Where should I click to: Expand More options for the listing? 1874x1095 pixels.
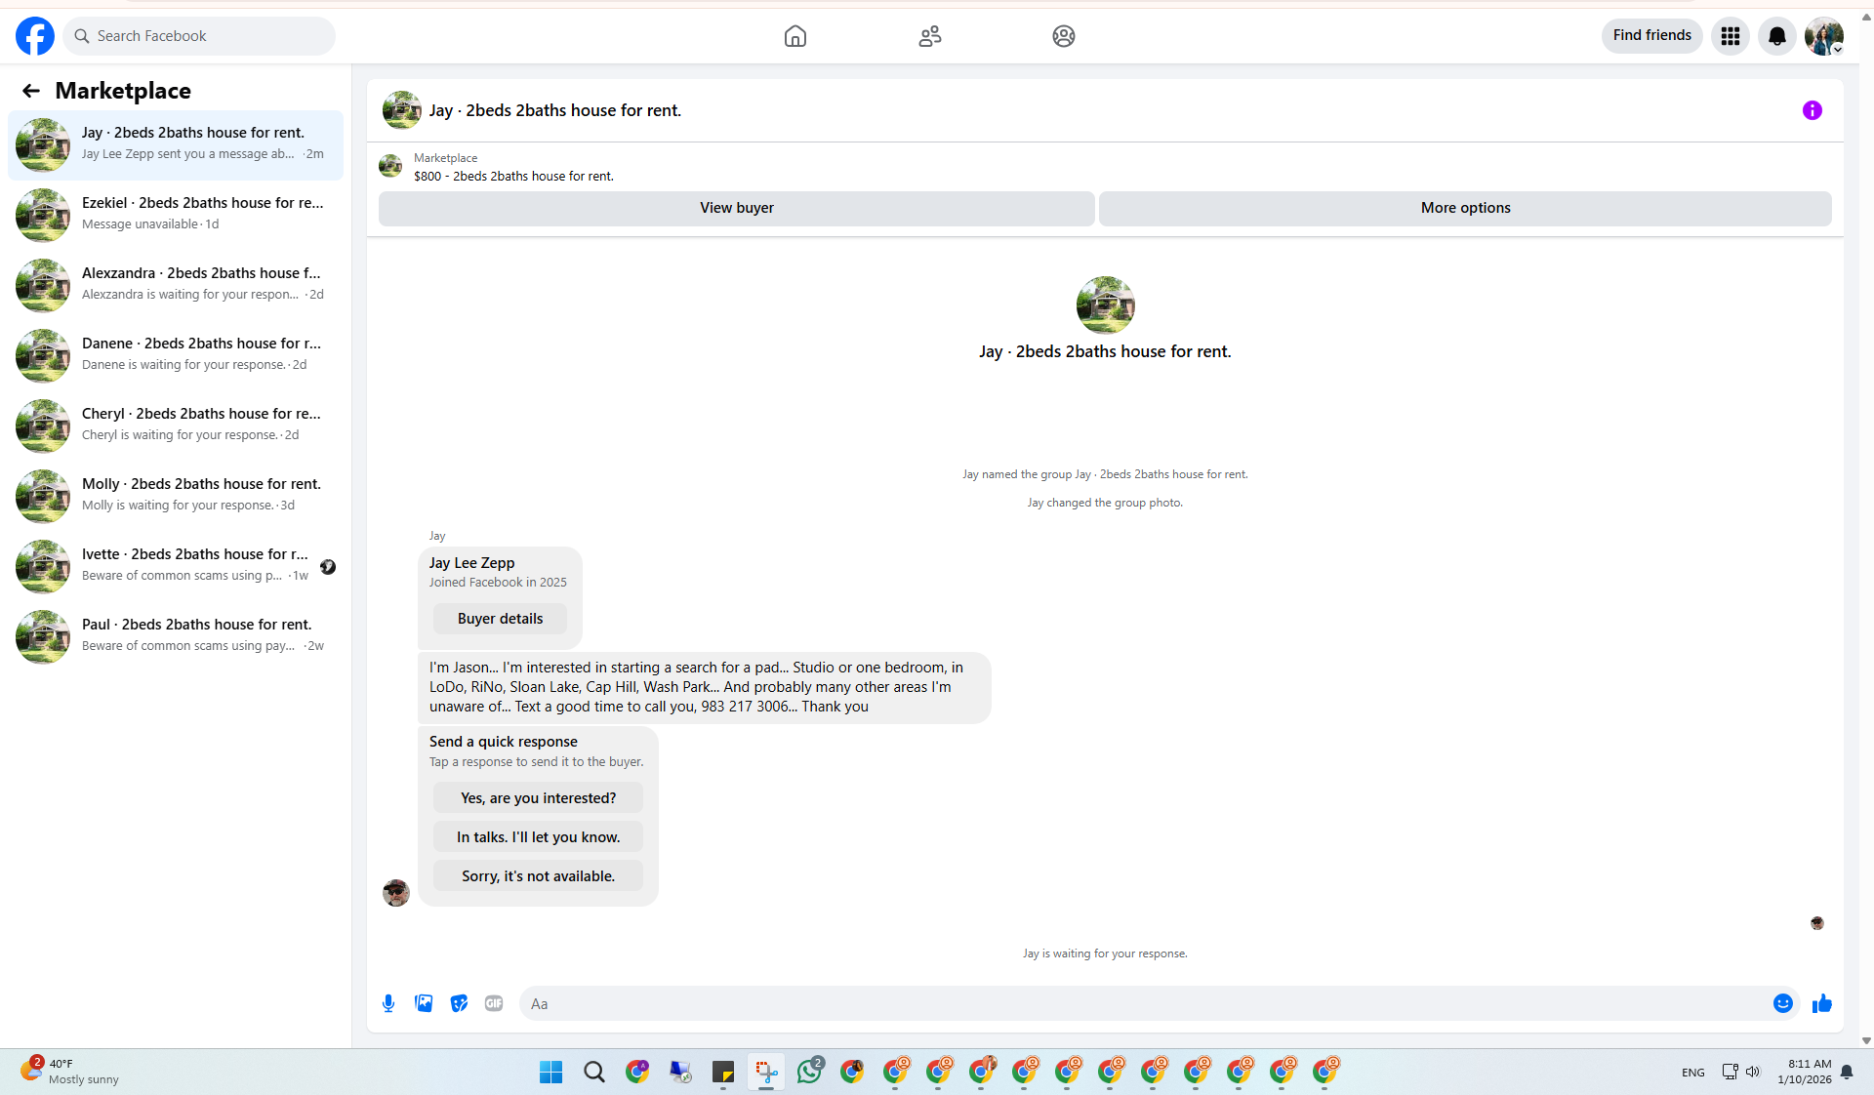pos(1465,208)
